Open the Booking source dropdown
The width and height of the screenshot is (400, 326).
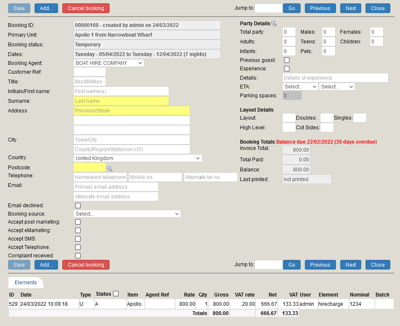[127, 214]
